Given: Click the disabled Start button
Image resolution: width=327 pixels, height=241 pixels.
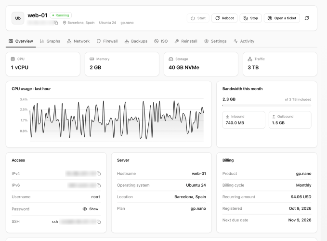Looking at the screenshot, I should tap(198, 18).
